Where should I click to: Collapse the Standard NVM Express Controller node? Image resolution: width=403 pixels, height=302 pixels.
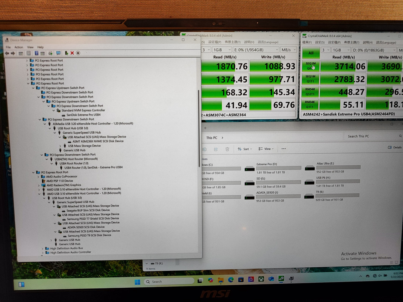[54, 111]
